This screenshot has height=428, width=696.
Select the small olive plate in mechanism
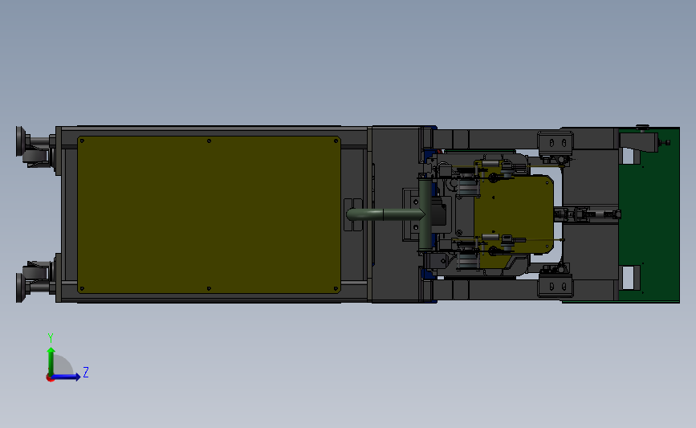click(515, 216)
